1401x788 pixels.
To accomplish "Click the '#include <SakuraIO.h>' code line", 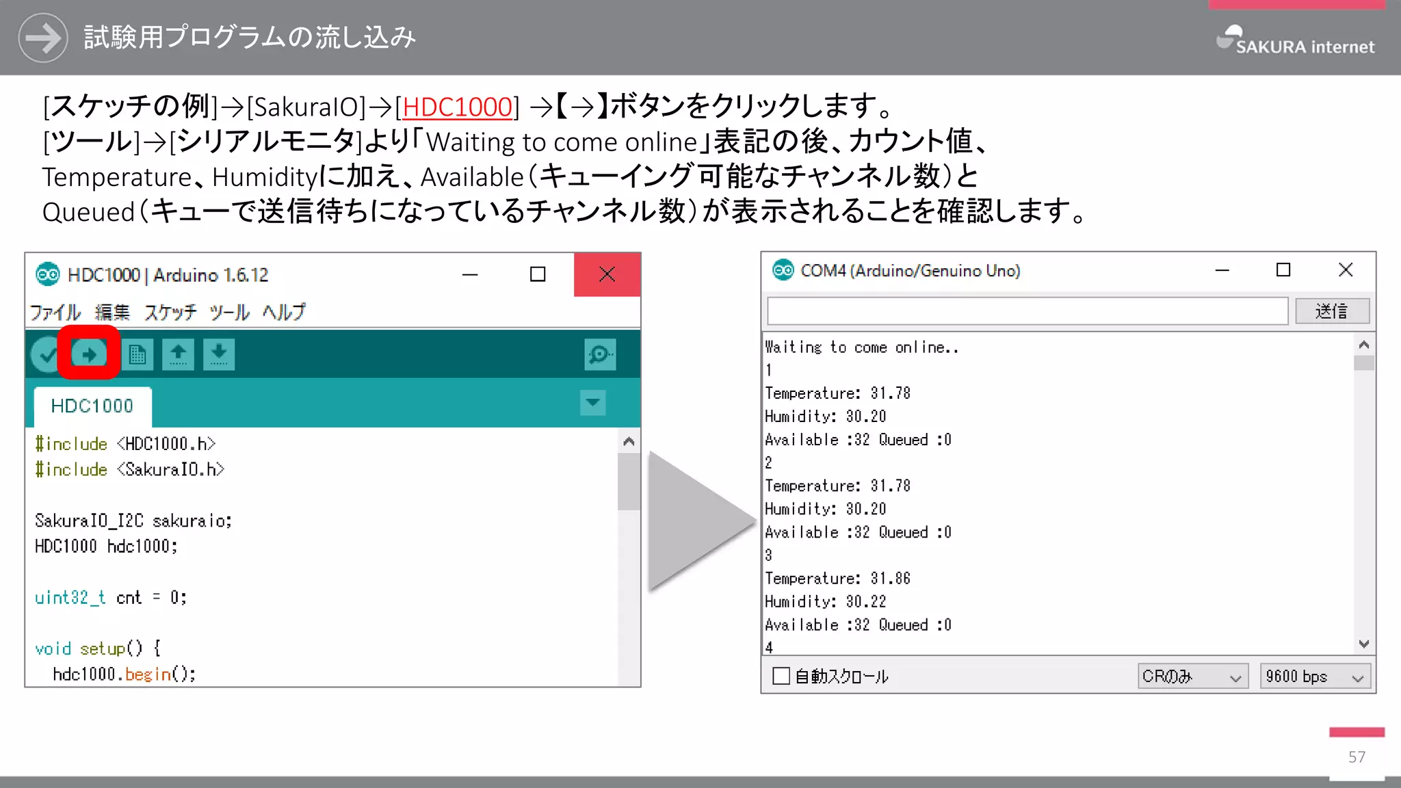I will coord(129,469).
